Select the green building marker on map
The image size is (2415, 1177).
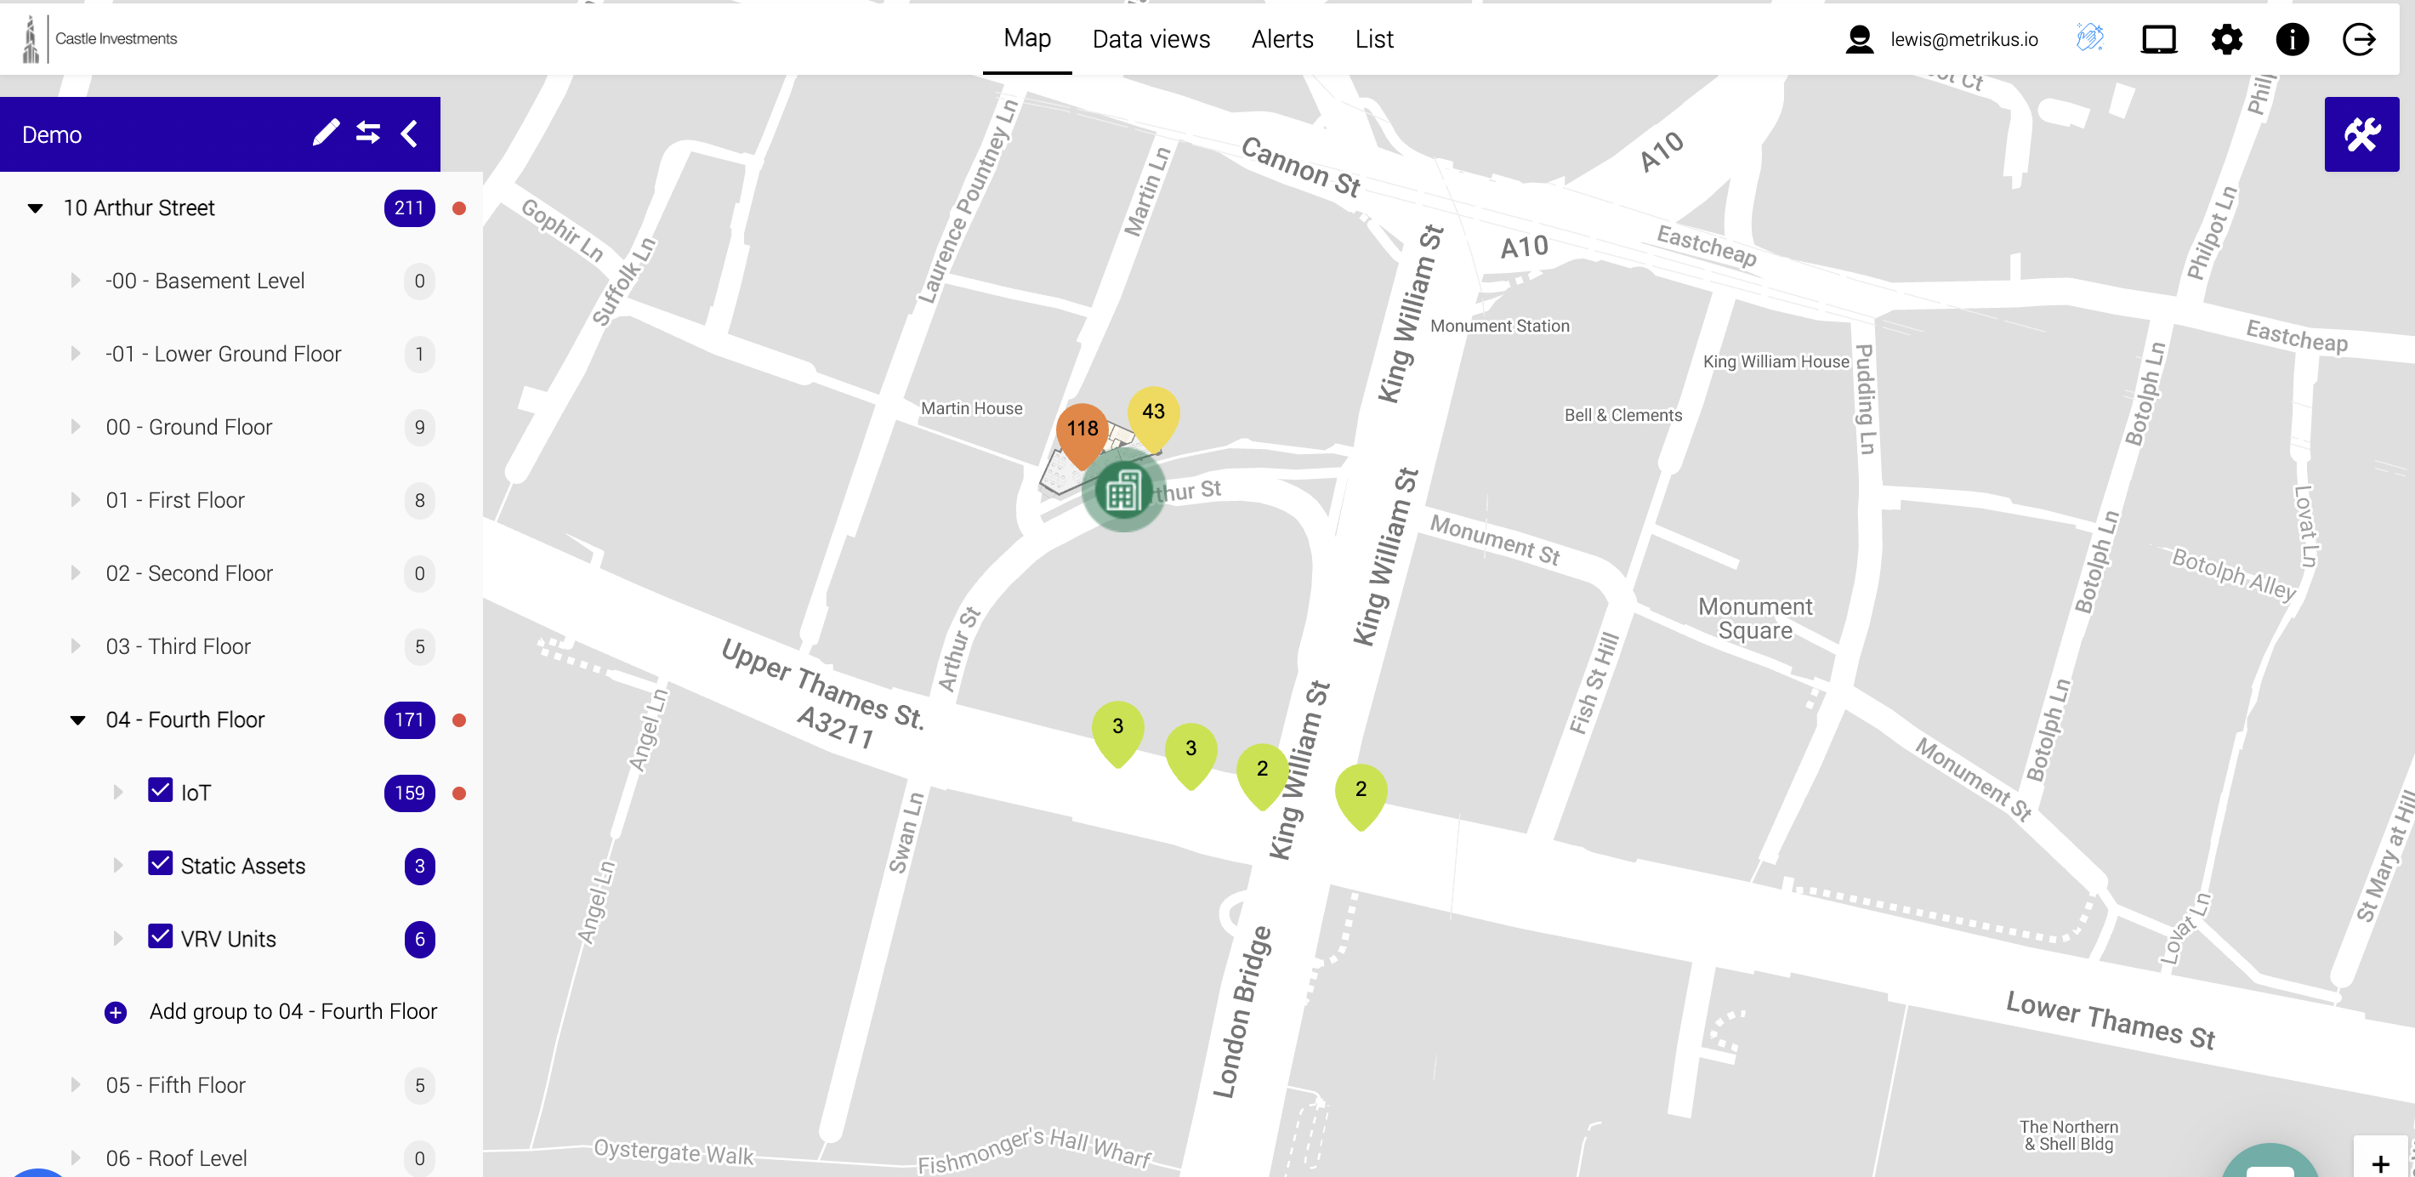tap(1123, 491)
